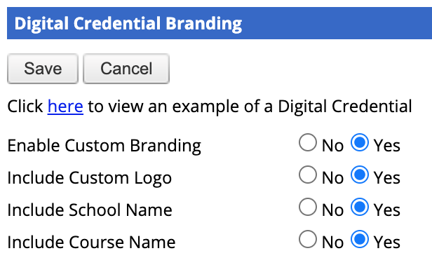Screen dimensions: 432x279
Task: Choose Yes for Include Custom Logo
Action: tap(360, 175)
